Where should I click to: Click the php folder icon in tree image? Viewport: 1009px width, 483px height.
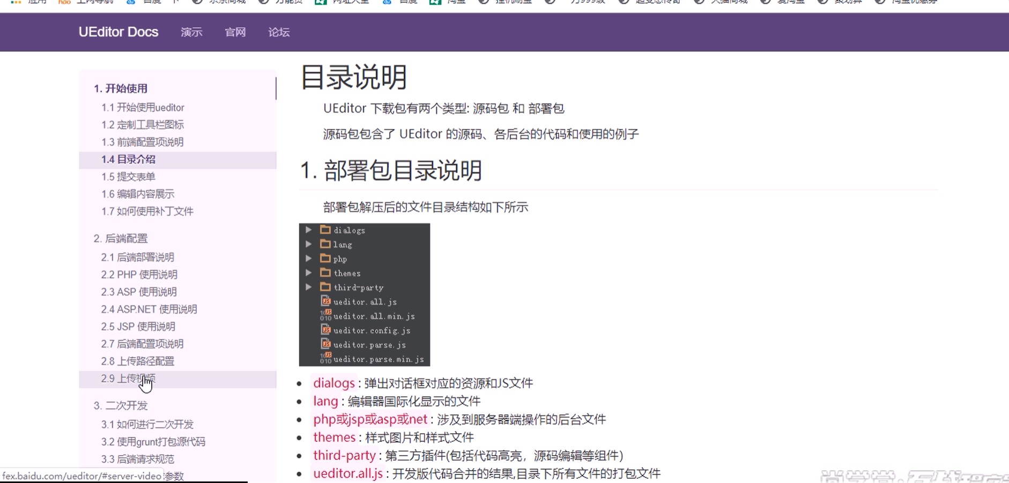click(325, 258)
